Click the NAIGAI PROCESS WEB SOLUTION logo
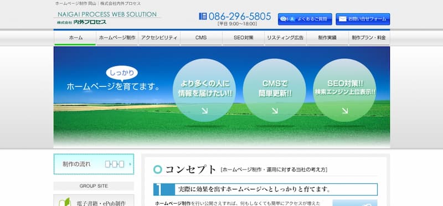Image resolution: width=443 pixels, height=206 pixels. 107,18
